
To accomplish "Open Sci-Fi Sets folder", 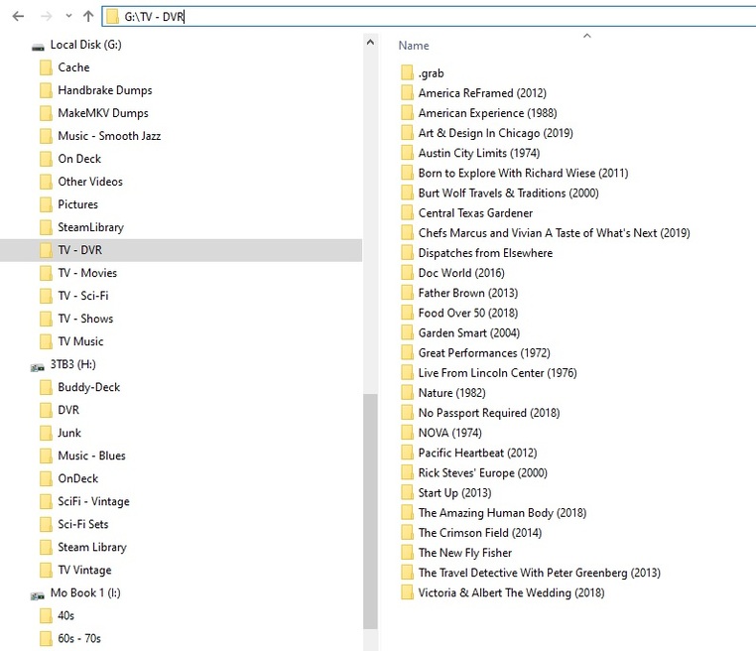I will [83, 524].
